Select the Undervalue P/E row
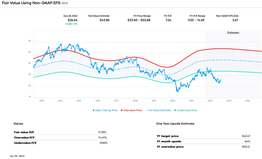Screen dimensions: 262x159 coord(61,143)
